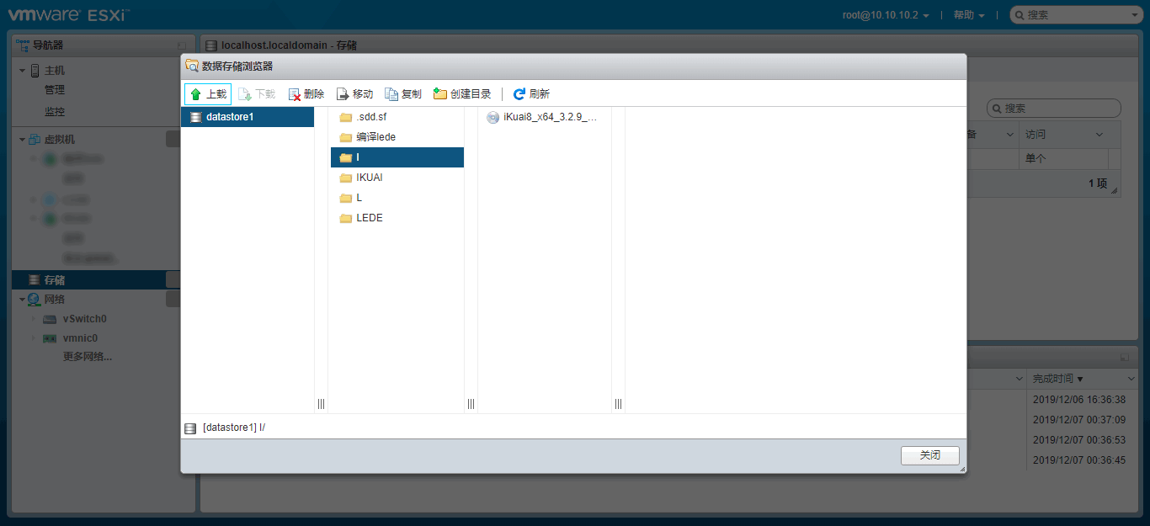Screen dimensions: 1150x526
Task: Collapse the 主机 host tree node
Action: point(23,71)
